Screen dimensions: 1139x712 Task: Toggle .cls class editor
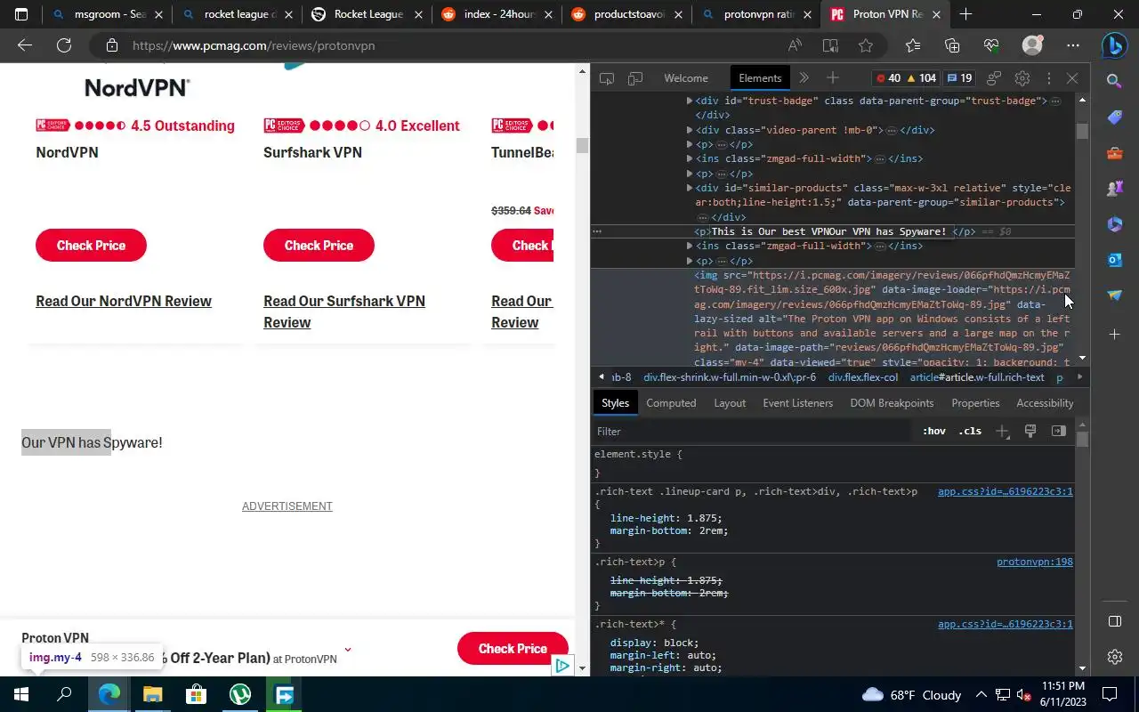coord(970,432)
